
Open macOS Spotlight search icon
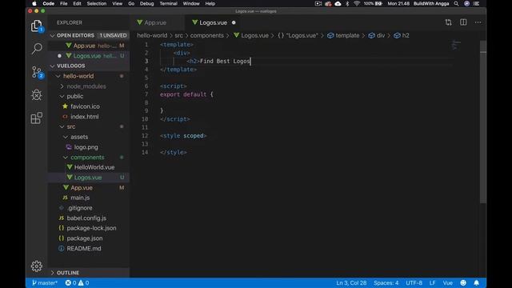click(456, 3)
